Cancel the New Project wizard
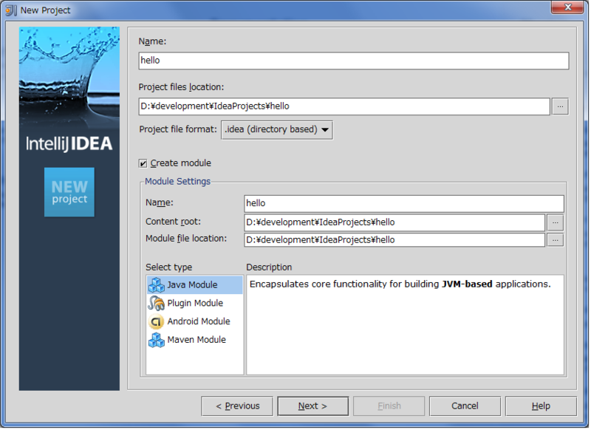Screen dimensions: 591x430 465,406
